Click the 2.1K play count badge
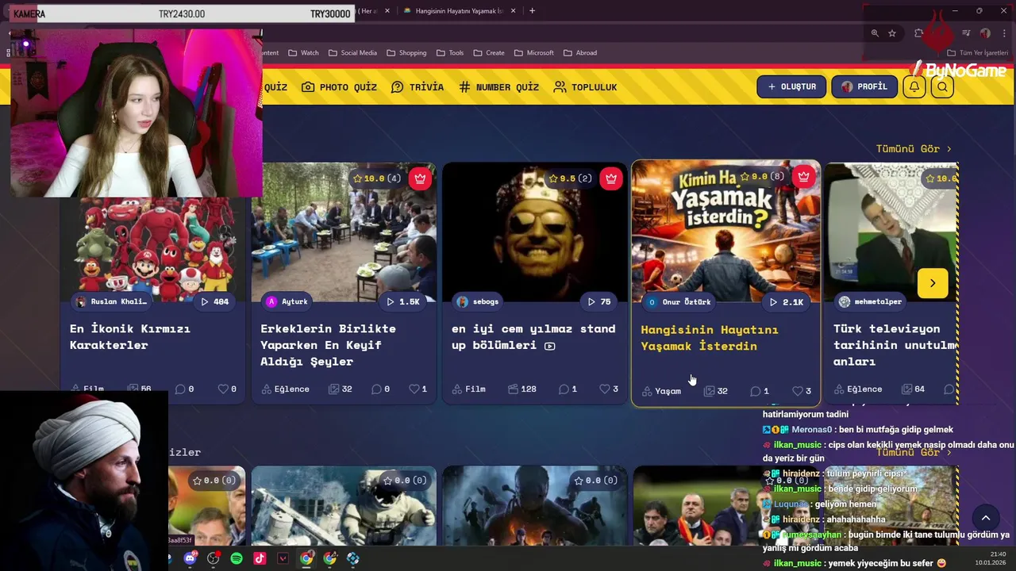Viewport: 1016px width, 571px height. point(787,302)
